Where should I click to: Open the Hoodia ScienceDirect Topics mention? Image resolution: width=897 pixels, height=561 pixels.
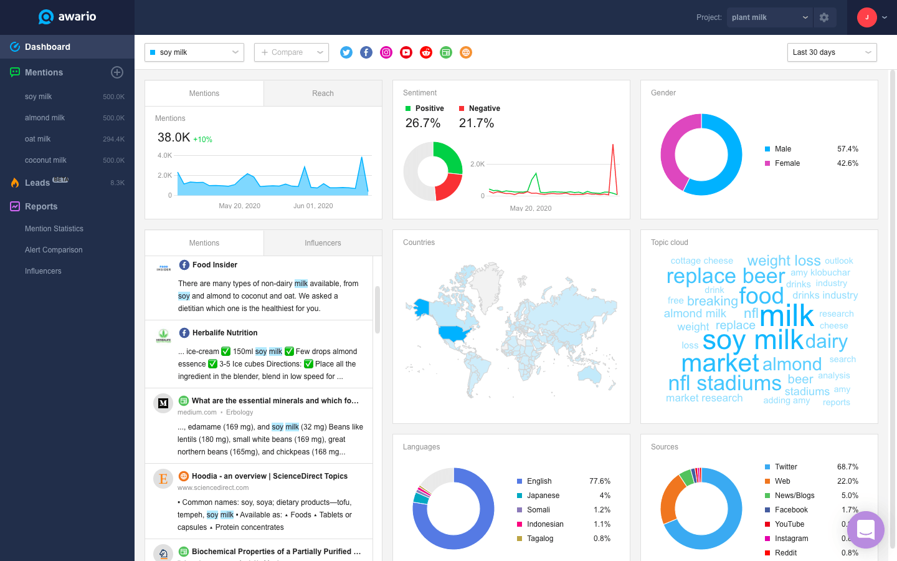259,501
